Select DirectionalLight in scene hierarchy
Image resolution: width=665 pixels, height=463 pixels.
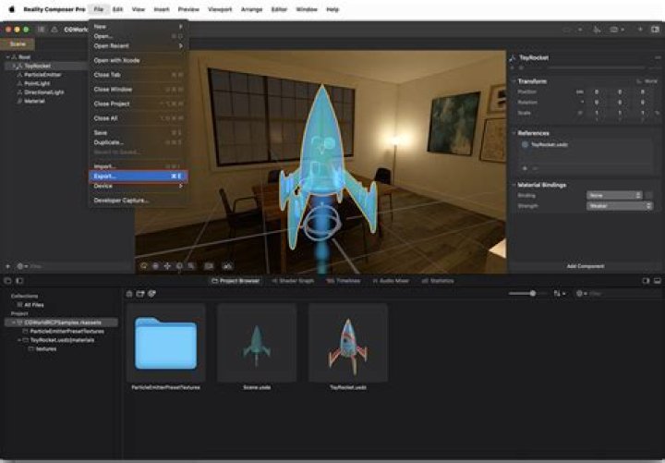pyautogui.click(x=44, y=92)
